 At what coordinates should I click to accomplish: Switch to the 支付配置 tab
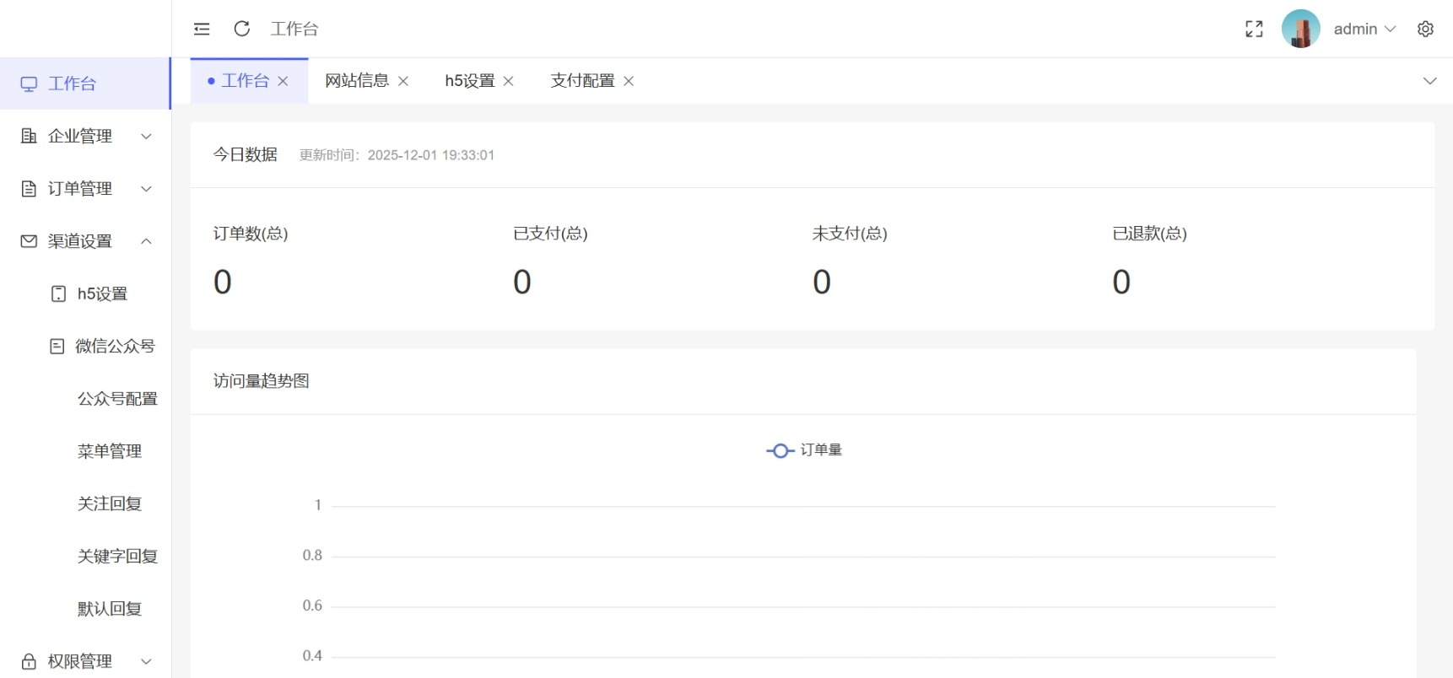click(582, 81)
